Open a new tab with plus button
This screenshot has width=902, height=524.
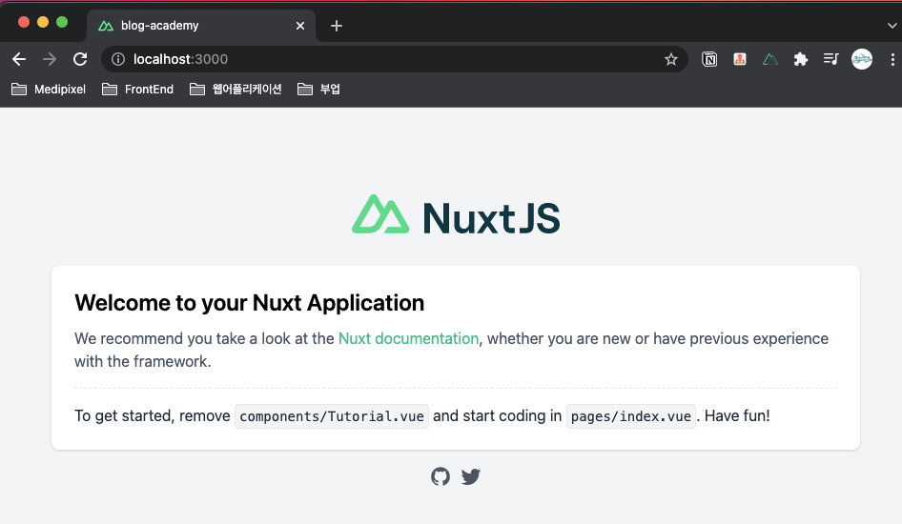pyautogui.click(x=337, y=26)
